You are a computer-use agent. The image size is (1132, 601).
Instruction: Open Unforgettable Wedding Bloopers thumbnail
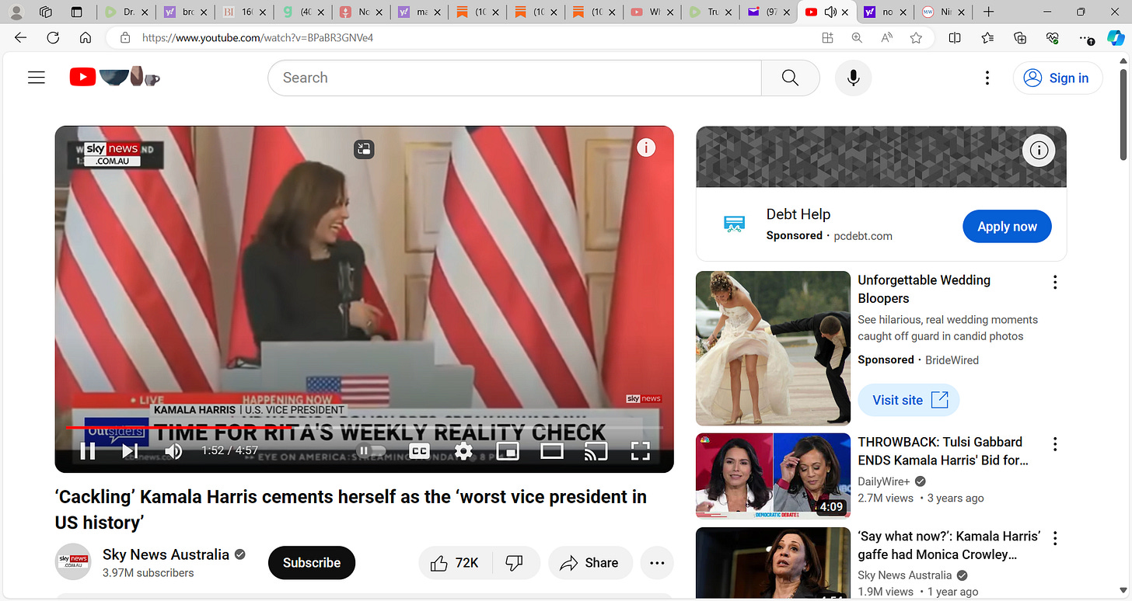click(x=773, y=348)
